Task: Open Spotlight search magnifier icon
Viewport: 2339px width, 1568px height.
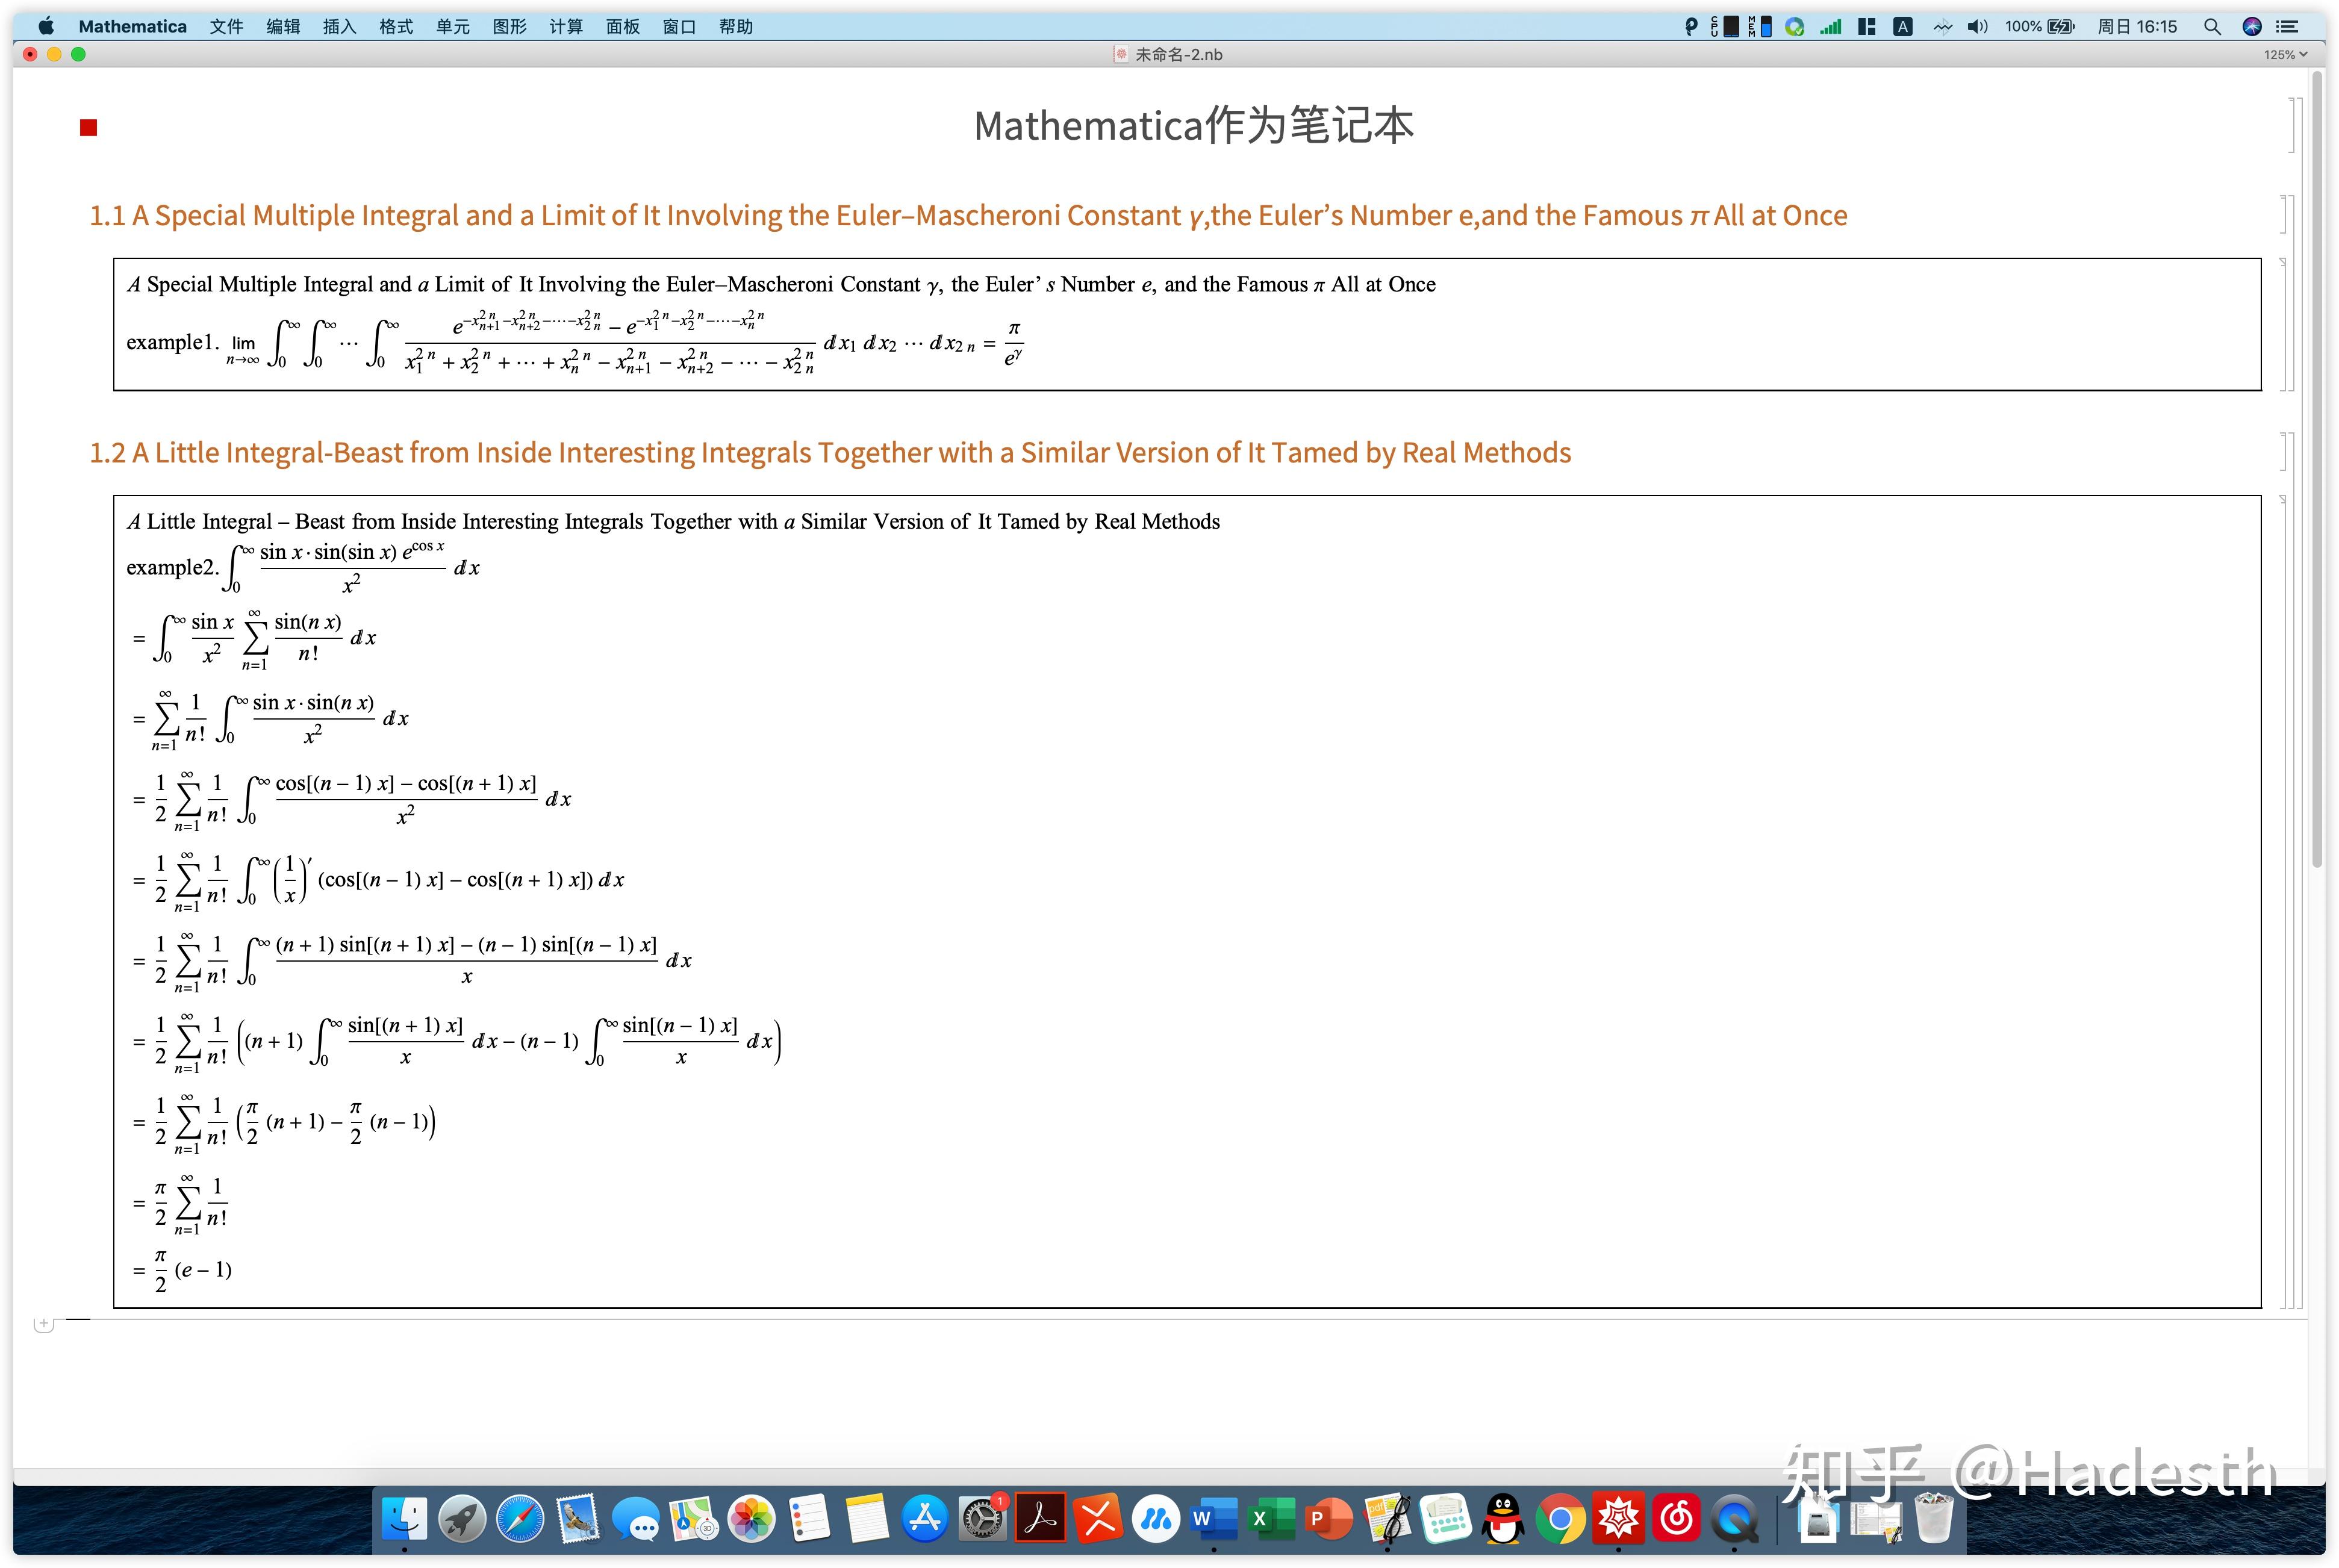Action: (2213, 26)
